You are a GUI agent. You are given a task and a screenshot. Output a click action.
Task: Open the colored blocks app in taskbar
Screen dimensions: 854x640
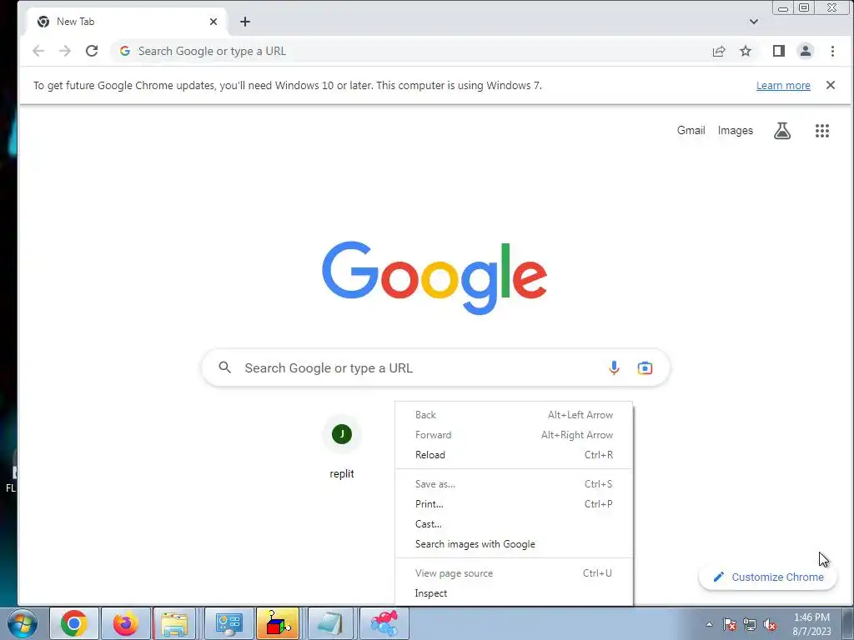coord(278,623)
